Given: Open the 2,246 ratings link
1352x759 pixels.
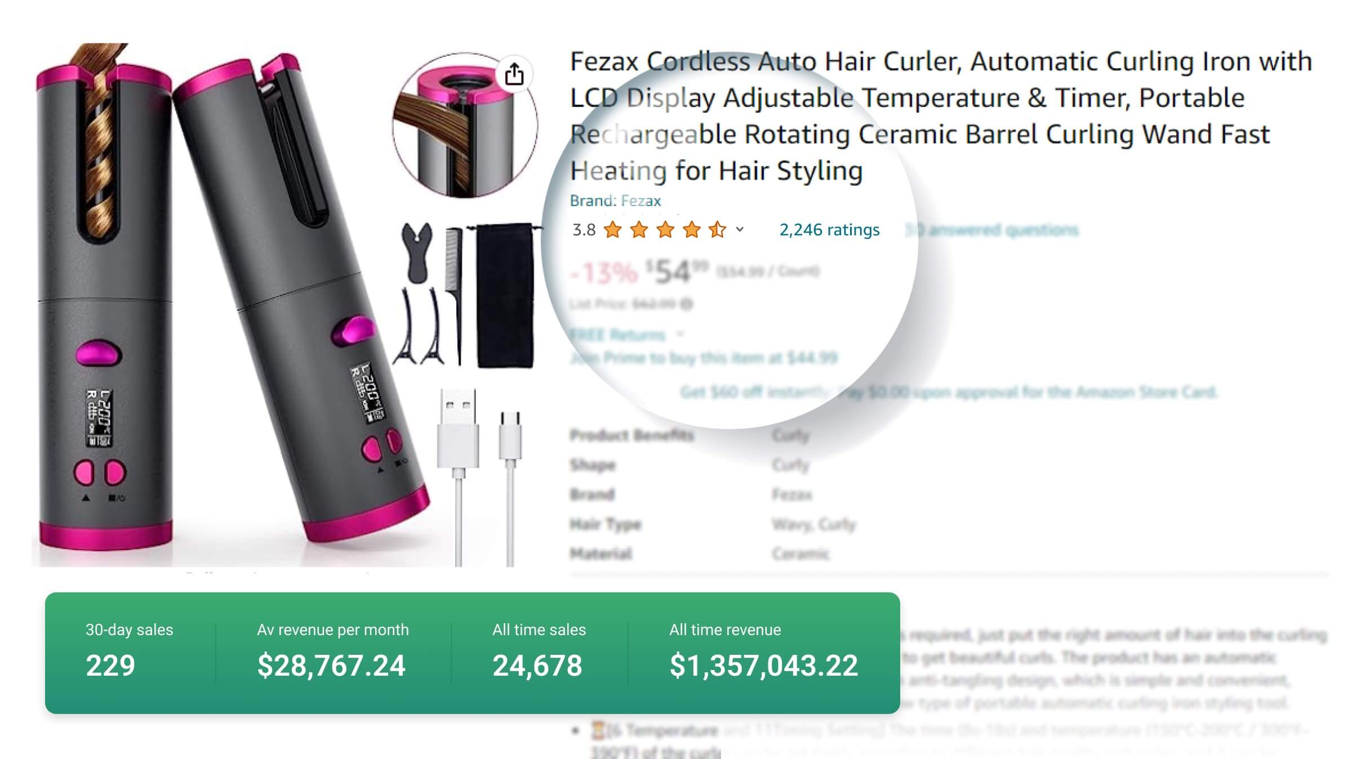Looking at the screenshot, I should click(829, 230).
